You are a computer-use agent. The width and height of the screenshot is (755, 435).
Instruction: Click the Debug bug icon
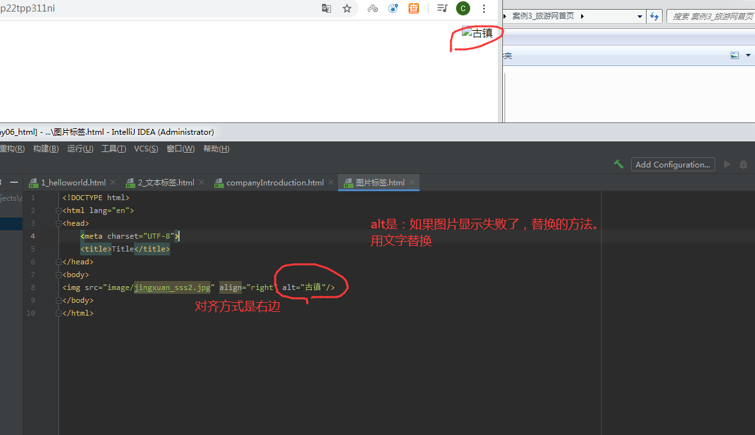[743, 164]
